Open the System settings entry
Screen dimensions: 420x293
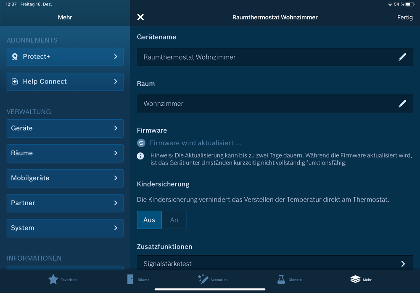coord(65,228)
